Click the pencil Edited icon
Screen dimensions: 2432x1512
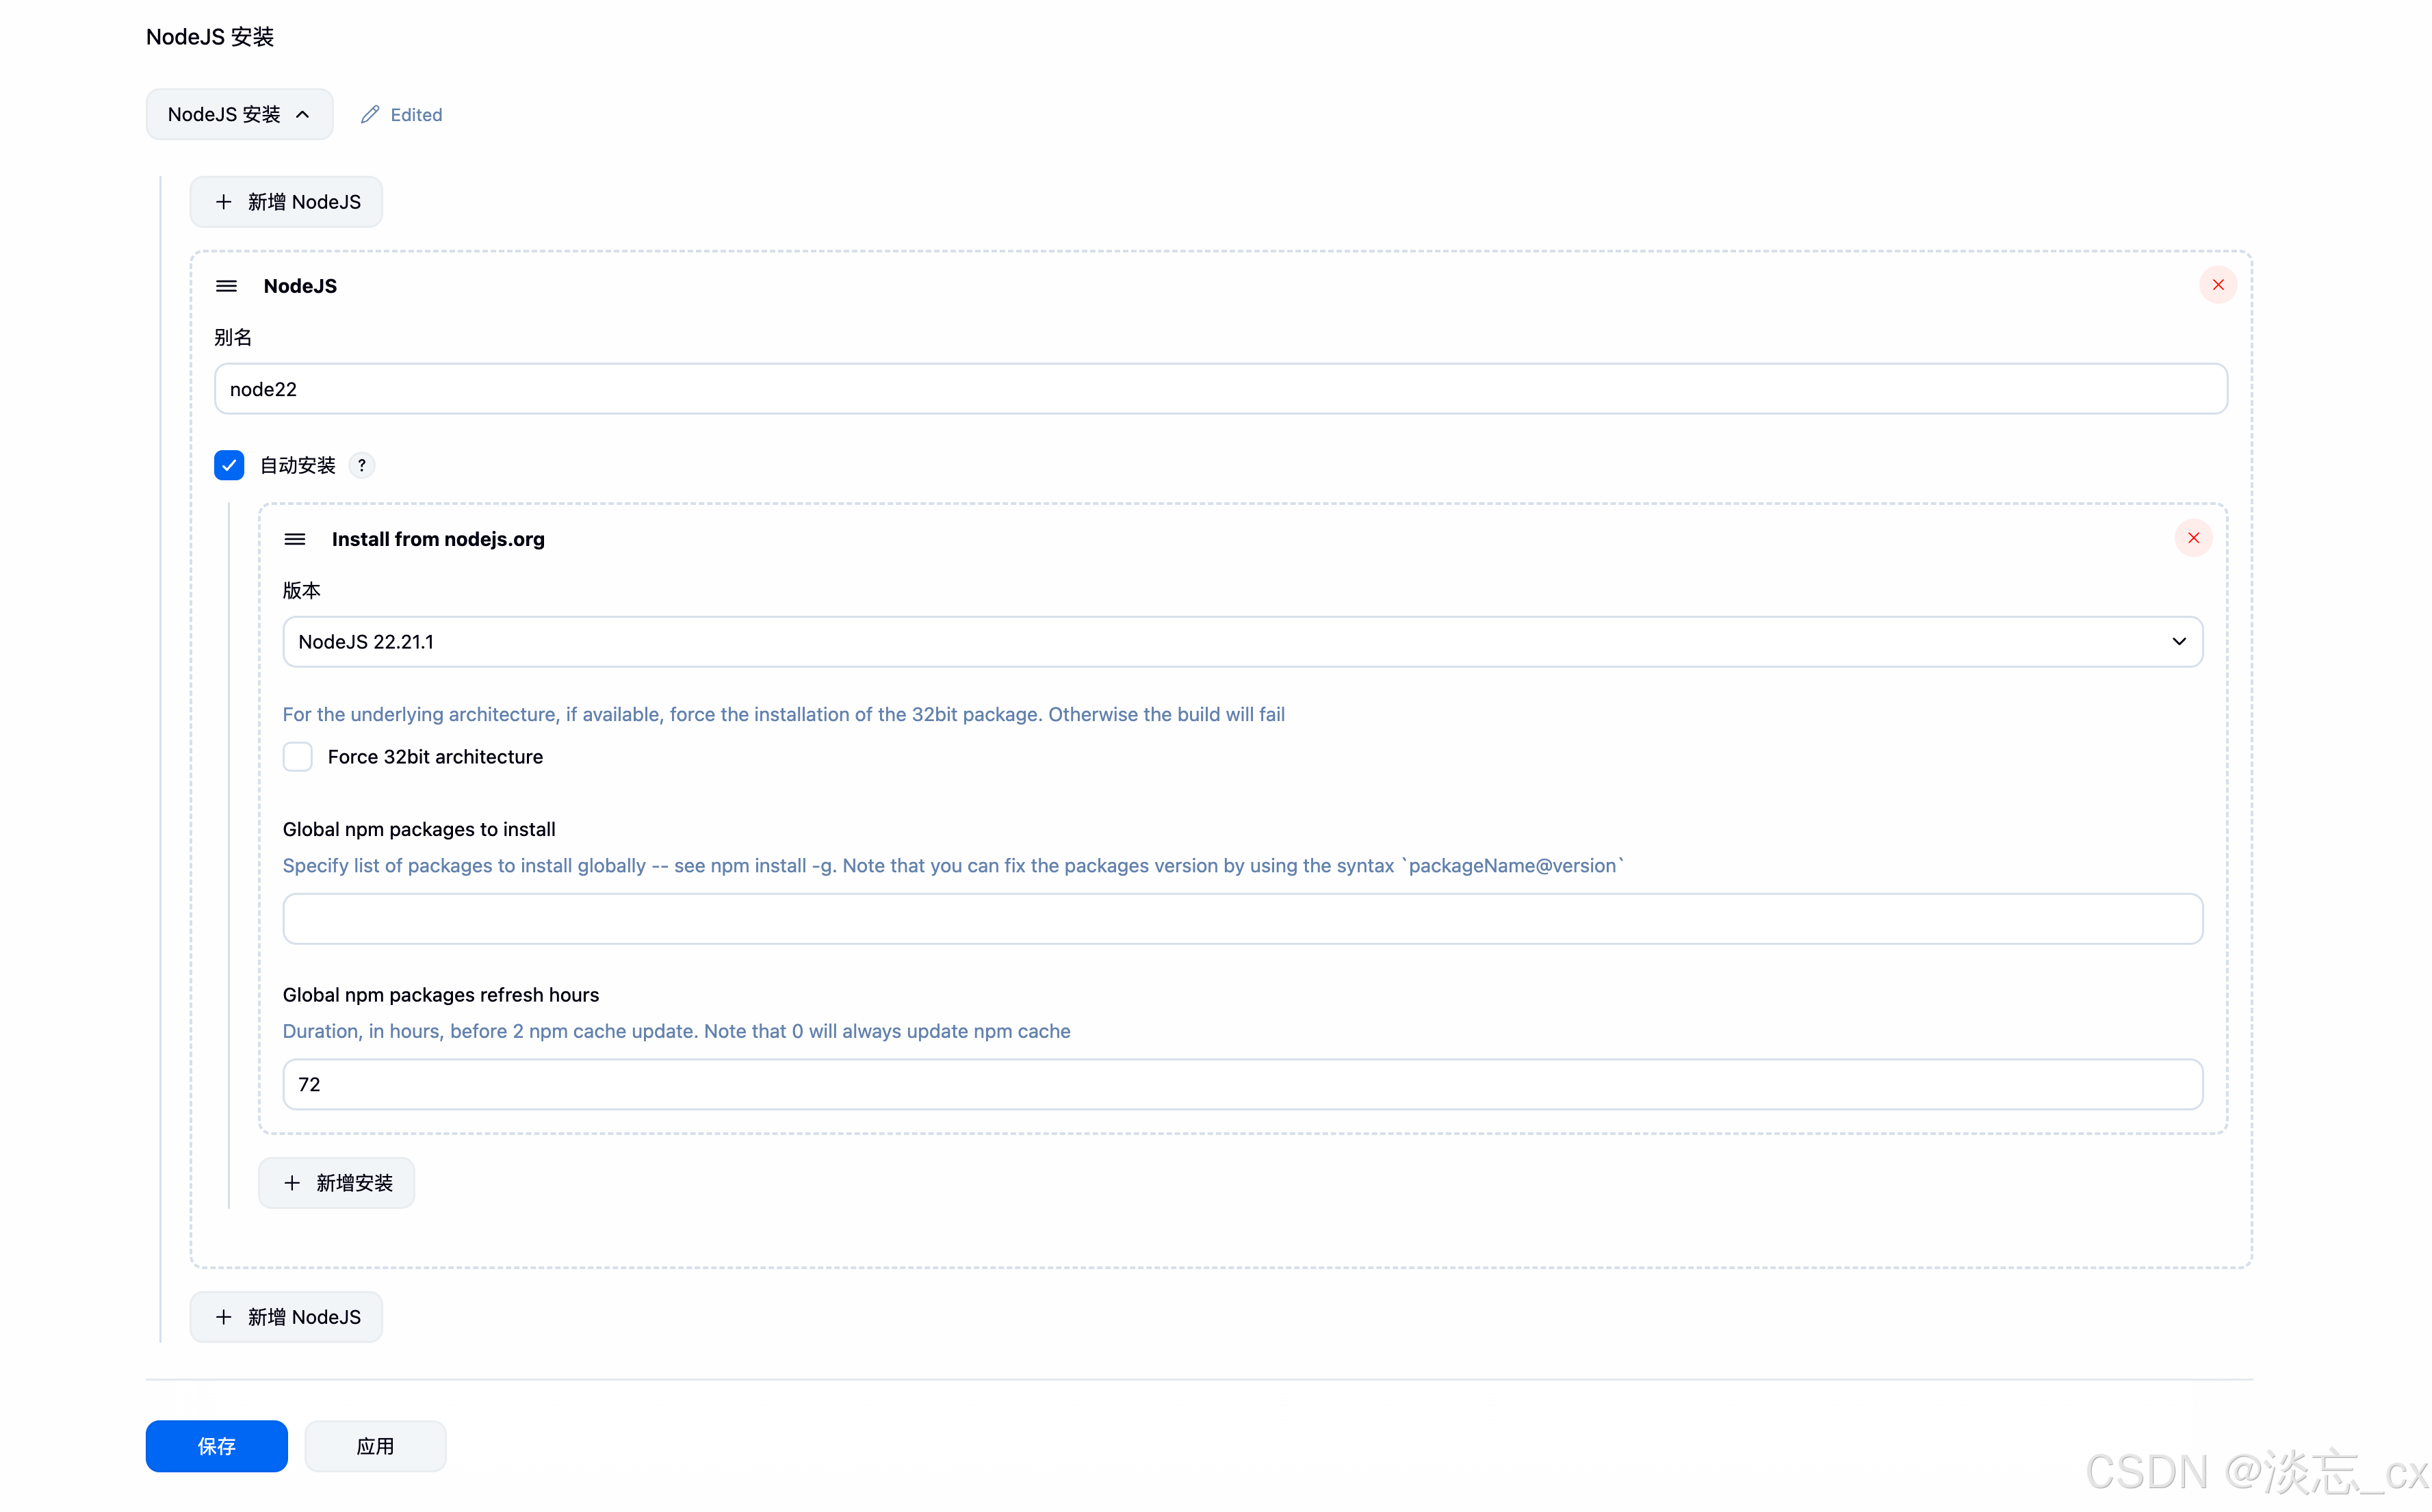pos(370,114)
